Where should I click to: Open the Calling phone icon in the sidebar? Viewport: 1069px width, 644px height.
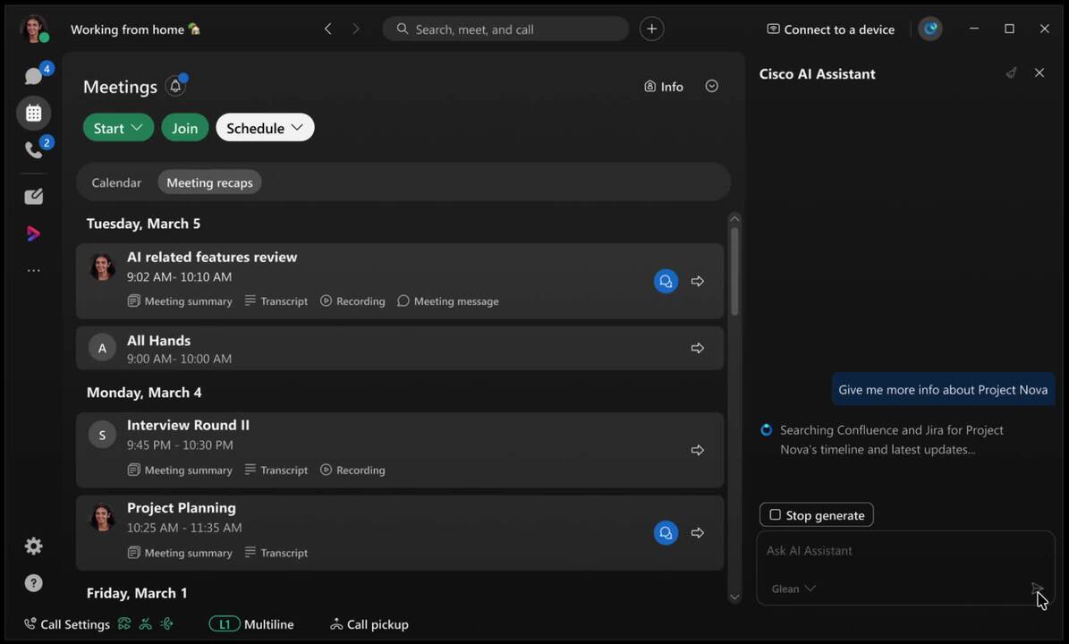(34, 150)
